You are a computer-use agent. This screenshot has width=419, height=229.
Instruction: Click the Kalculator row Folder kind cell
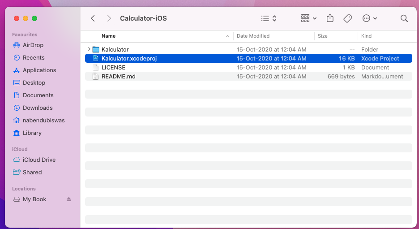click(x=370, y=49)
